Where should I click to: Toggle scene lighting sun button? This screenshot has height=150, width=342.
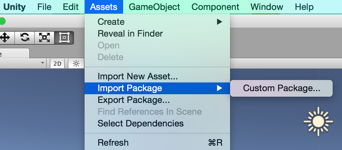point(76,64)
